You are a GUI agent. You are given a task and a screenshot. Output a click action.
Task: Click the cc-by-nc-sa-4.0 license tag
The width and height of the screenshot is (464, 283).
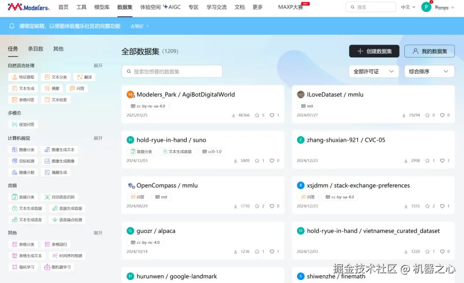[x=148, y=106]
